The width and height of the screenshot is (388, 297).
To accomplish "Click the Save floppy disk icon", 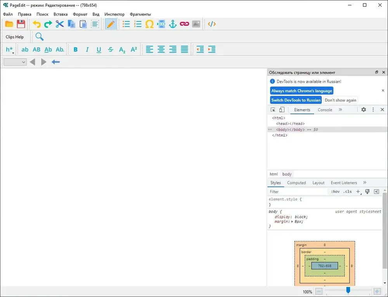I will [x=21, y=24].
